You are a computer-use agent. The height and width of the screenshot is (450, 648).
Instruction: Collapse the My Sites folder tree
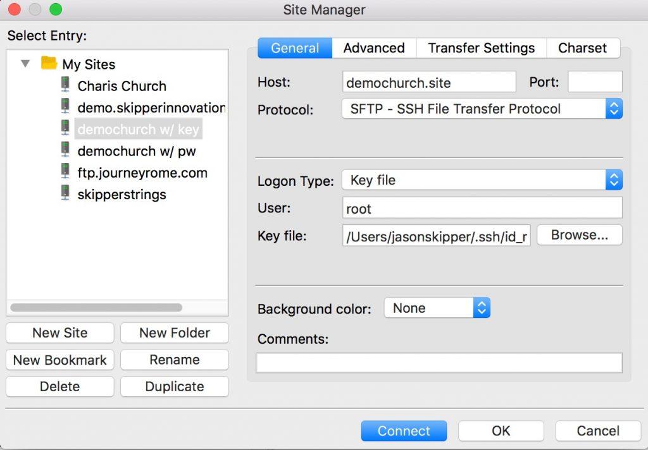[x=25, y=64]
